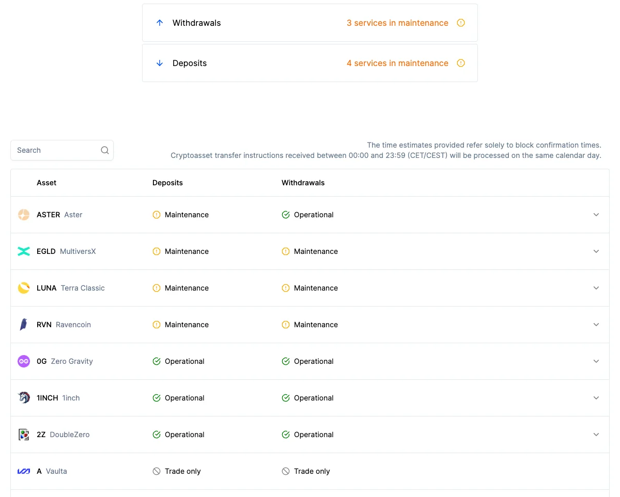Click RVN deposits 'Maintenance' status text
This screenshot has width=620, height=497.
[187, 325]
